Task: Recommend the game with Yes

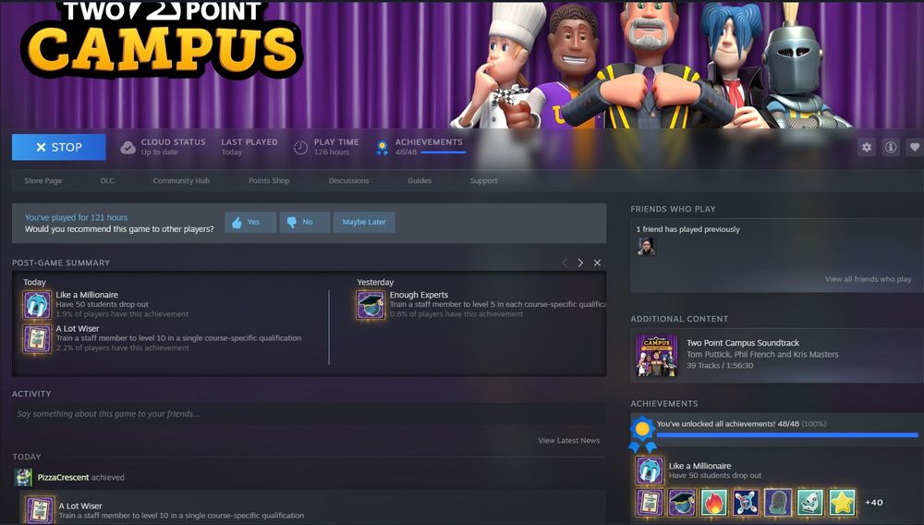Action: coord(250,222)
